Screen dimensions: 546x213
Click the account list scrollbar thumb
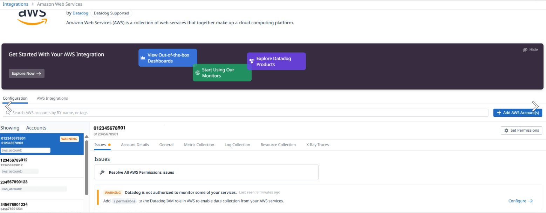87,168
